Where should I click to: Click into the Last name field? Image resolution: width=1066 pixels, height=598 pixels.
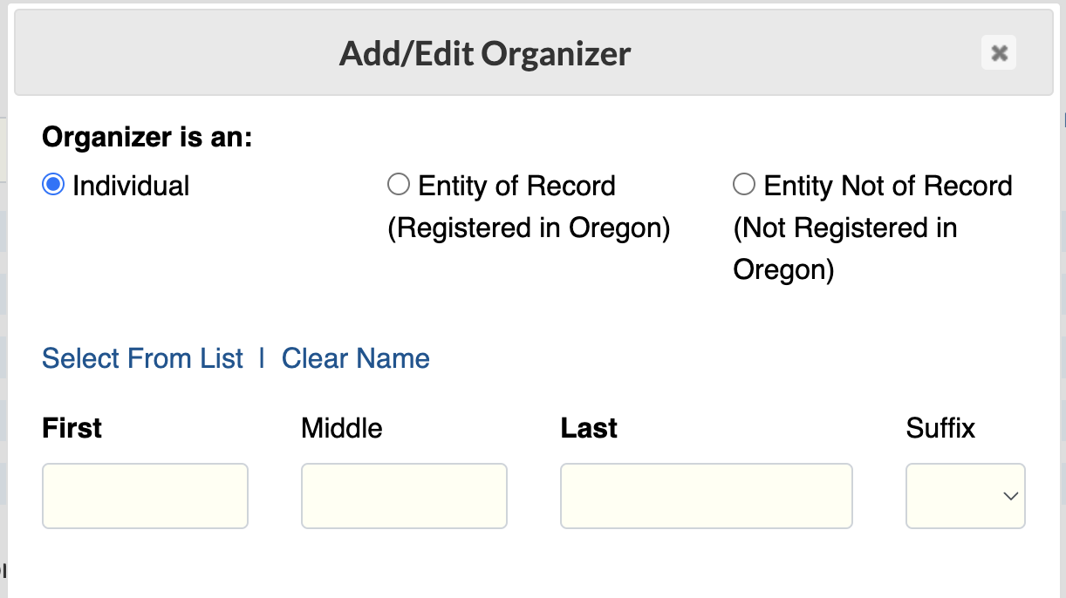706,496
